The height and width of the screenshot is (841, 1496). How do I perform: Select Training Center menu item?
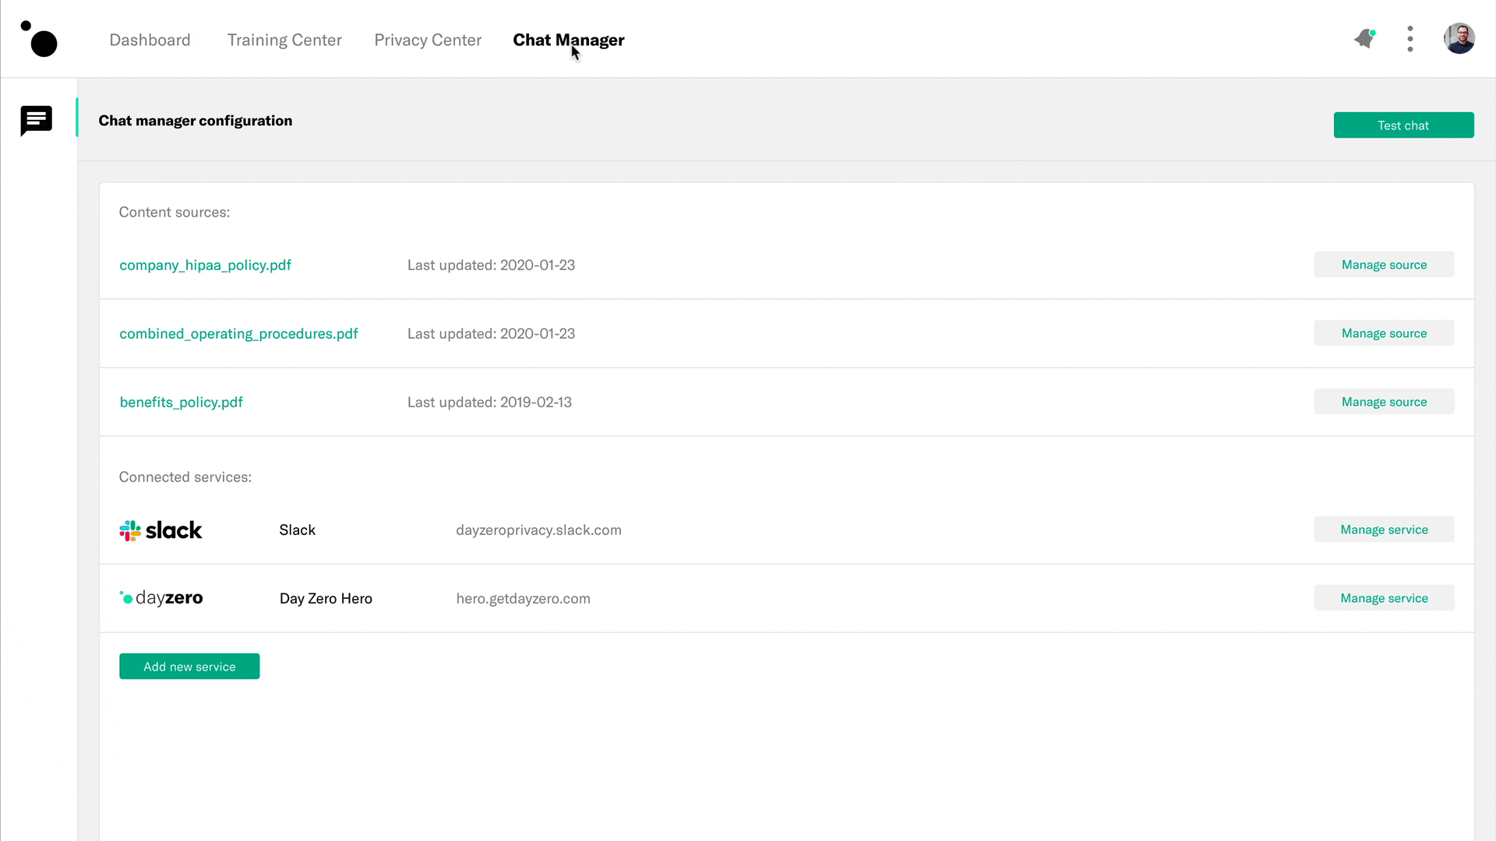[284, 40]
